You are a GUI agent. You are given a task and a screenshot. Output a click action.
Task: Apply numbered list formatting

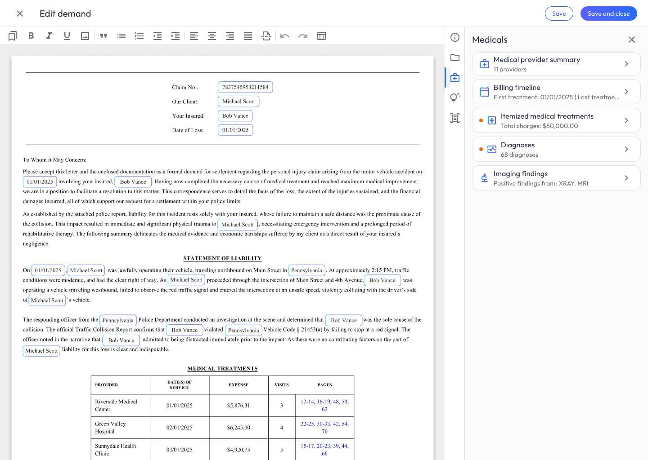tap(139, 36)
